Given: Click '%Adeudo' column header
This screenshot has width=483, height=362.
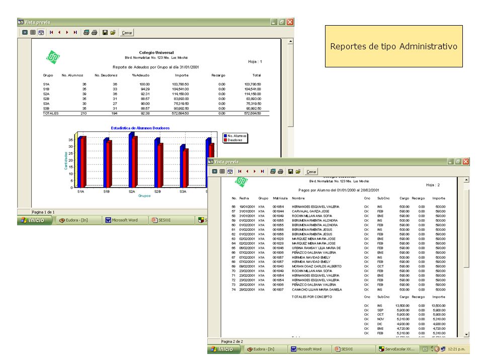Looking at the screenshot, I should pos(141,75).
